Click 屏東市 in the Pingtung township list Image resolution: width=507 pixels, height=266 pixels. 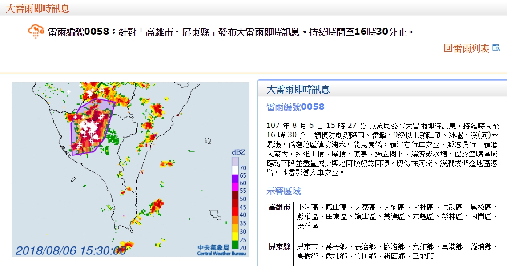[x=306, y=246]
